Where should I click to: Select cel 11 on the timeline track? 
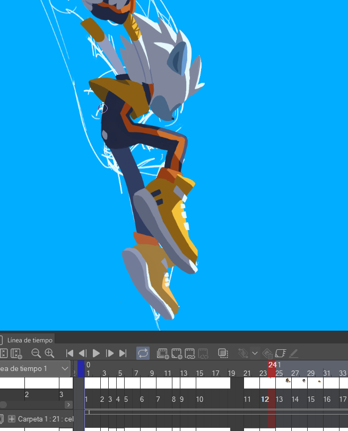247,399
